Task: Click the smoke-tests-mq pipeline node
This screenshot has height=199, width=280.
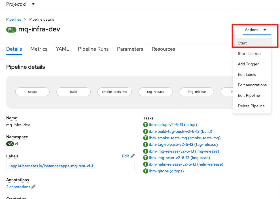Action: [x=114, y=92]
